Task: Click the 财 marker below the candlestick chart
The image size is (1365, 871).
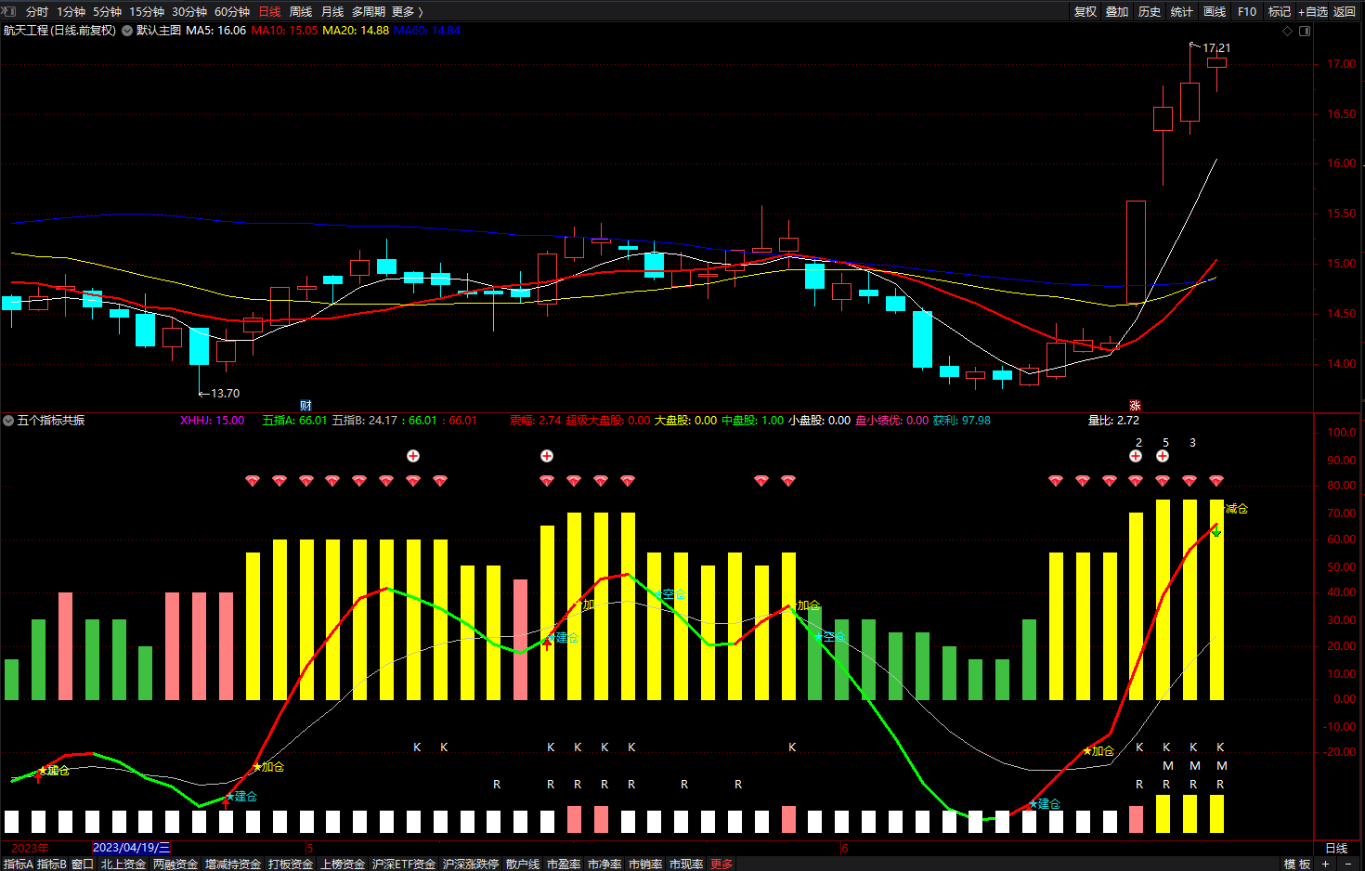Action: pyautogui.click(x=305, y=406)
